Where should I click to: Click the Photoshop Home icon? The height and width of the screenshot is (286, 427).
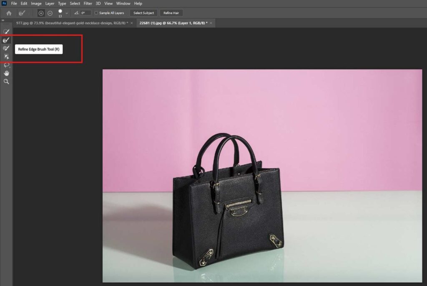8,13
